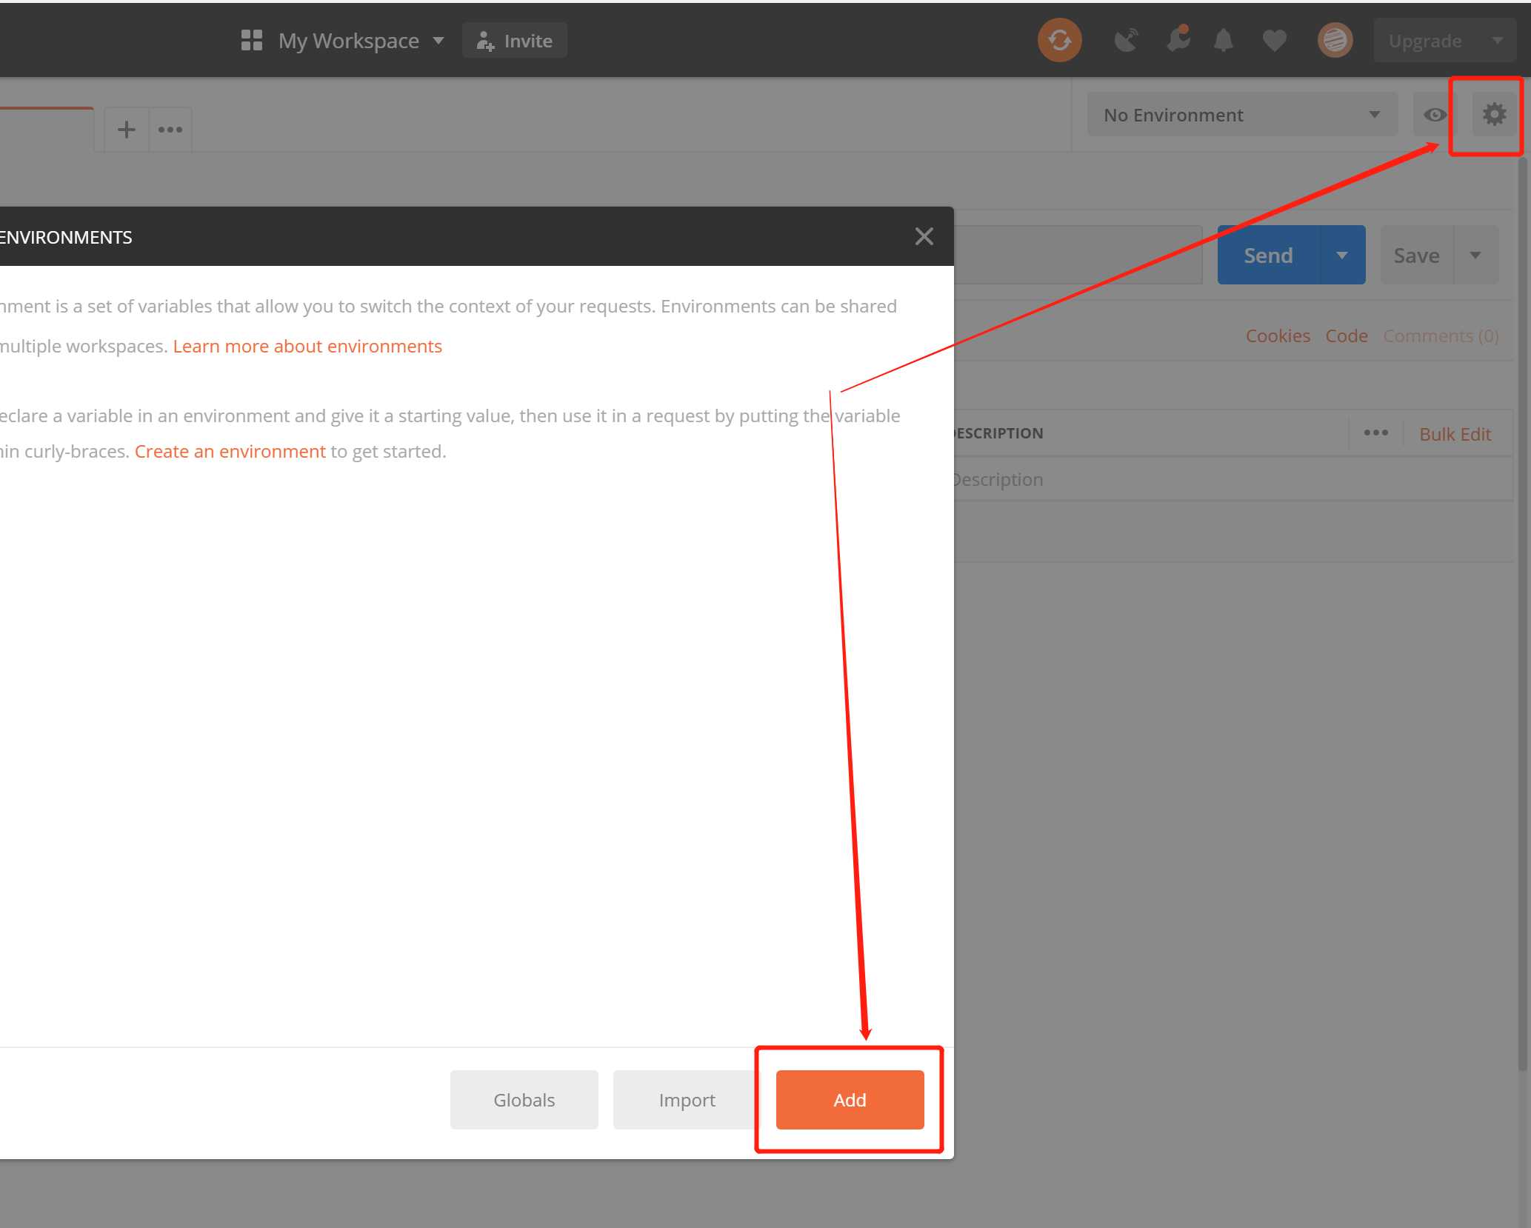
Task: Click the Globals button
Action: coord(524,1100)
